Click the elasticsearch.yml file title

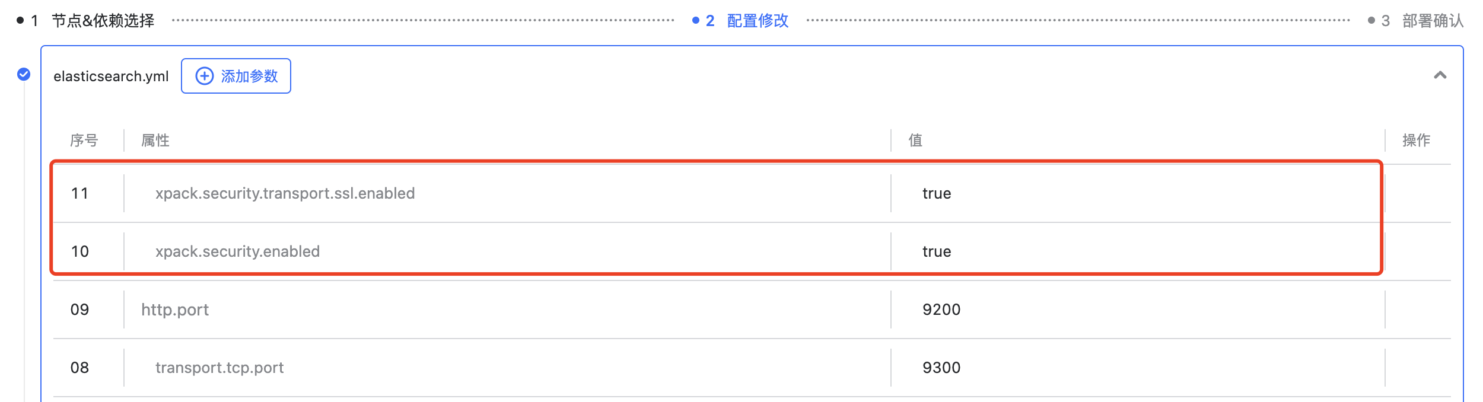pyautogui.click(x=111, y=76)
